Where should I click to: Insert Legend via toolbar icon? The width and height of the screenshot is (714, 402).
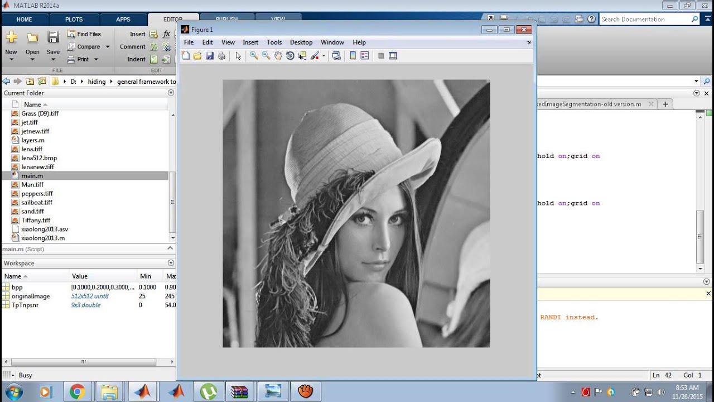(365, 56)
